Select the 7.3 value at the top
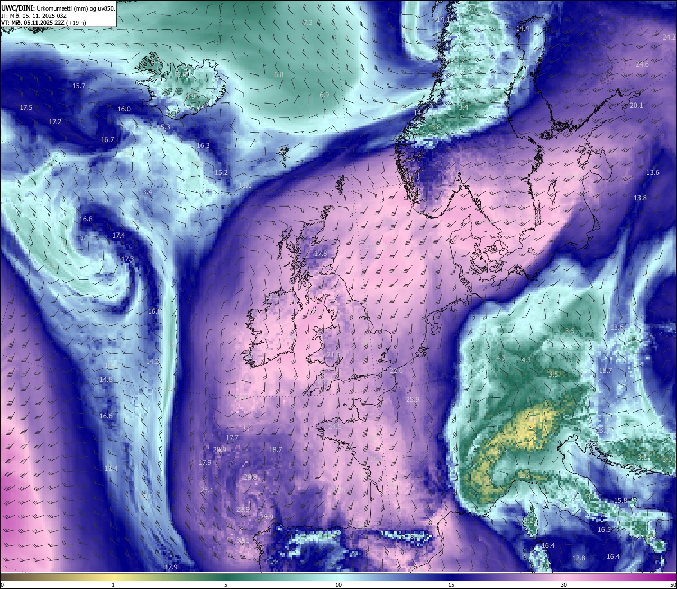Screen dimensions: 677x589 (308, 22)
